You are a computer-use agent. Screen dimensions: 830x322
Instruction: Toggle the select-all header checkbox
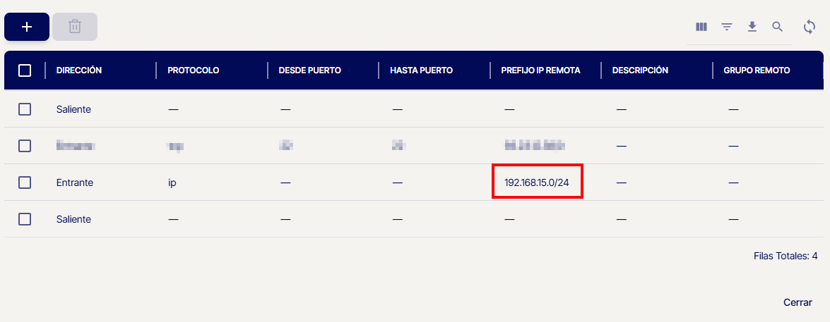(x=25, y=70)
